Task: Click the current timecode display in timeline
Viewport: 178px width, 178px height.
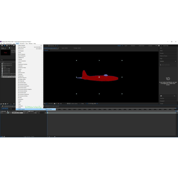Action: [x=5, y=108]
